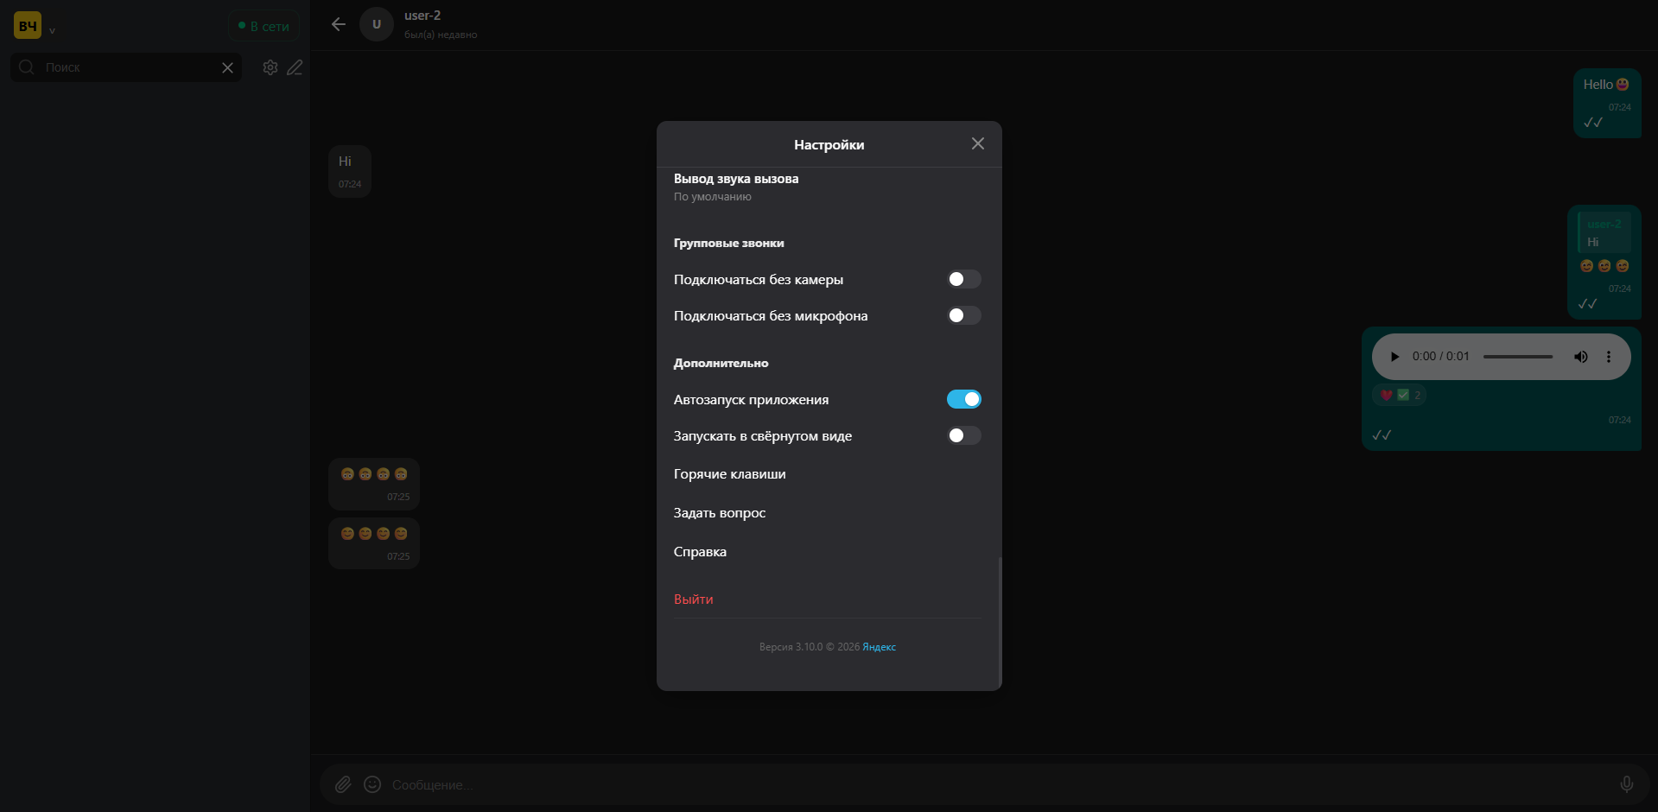Open Справка item
The width and height of the screenshot is (1658, 812).
click(700, 552)
